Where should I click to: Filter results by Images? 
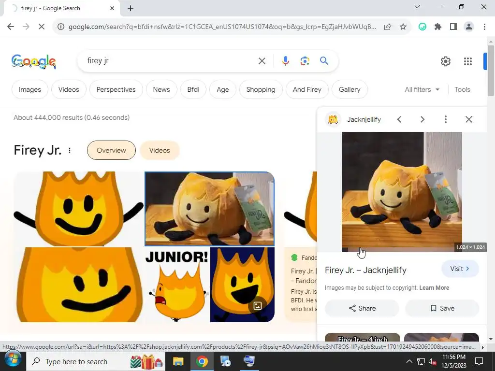click(x=29, y=89)
